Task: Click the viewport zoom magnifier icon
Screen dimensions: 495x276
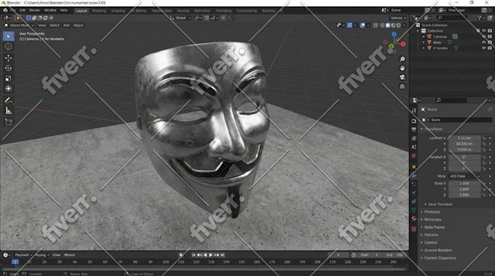Action: pyautogui.click(x=402, y=60)
